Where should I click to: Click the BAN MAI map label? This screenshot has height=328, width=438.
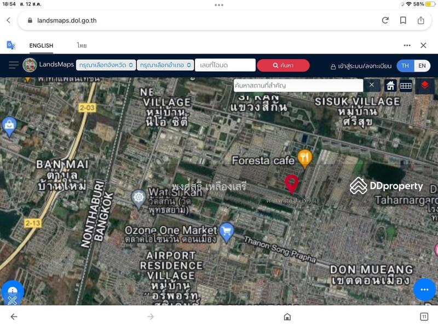click(x=62, y=165)
